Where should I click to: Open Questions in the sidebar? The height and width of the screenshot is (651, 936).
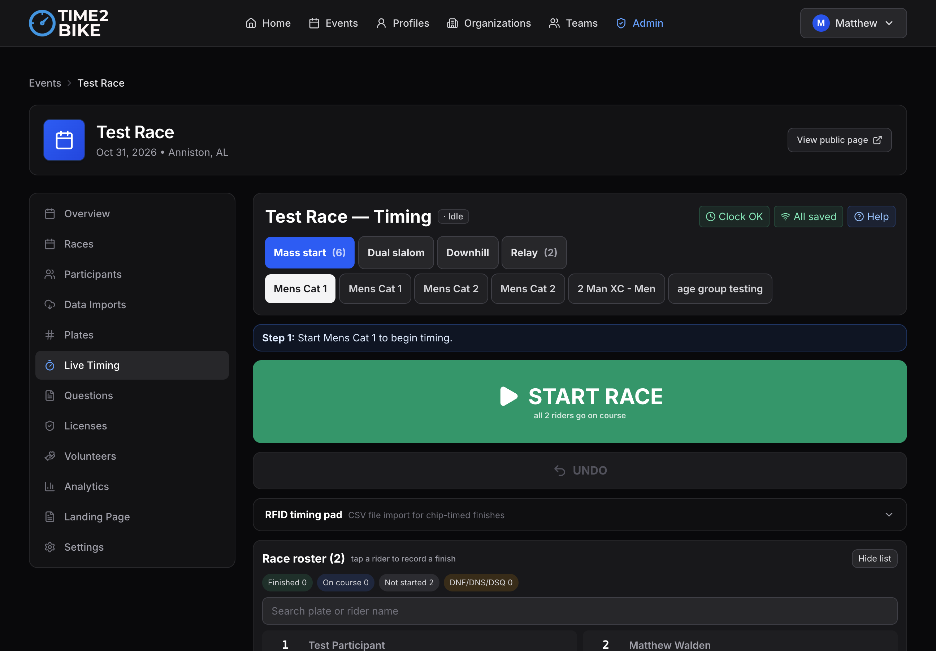(132, 395)
